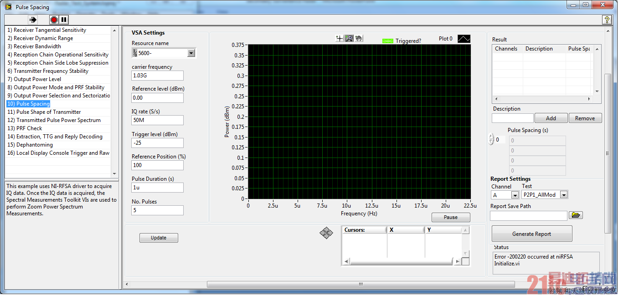618x295 pixels.
Task: Click the Pulse Spacing array index stepper
Action: pyautogui.click(x=491, y=139)
